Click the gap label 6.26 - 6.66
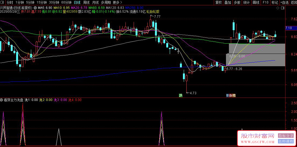Viewport: 297px width, 147px height. 237,56
